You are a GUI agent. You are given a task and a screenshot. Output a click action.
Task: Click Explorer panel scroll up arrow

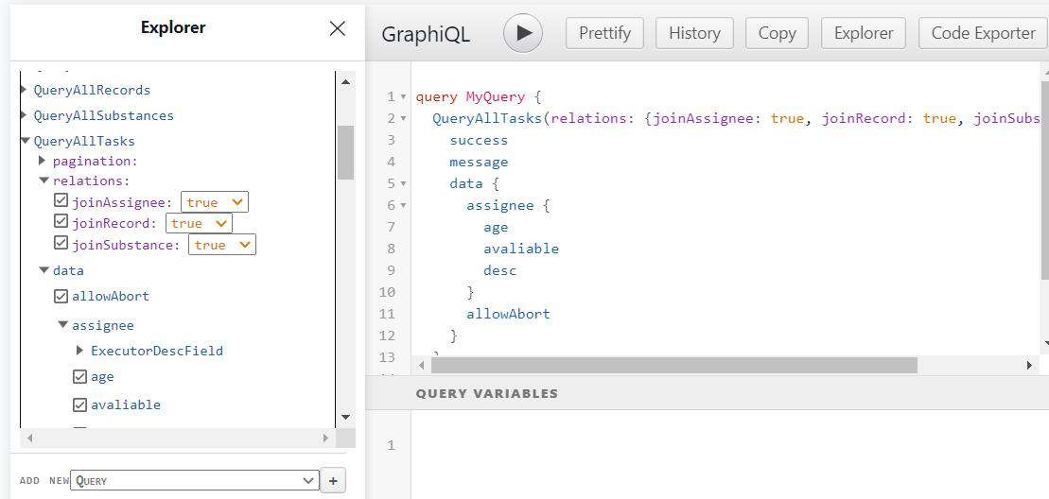pyautogui.click(x=346, y=81)
